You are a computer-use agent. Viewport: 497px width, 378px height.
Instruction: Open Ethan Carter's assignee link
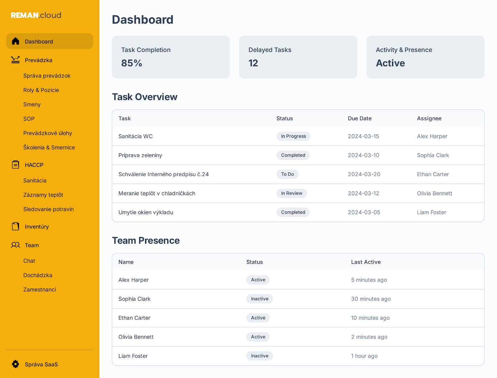[433, 174]
